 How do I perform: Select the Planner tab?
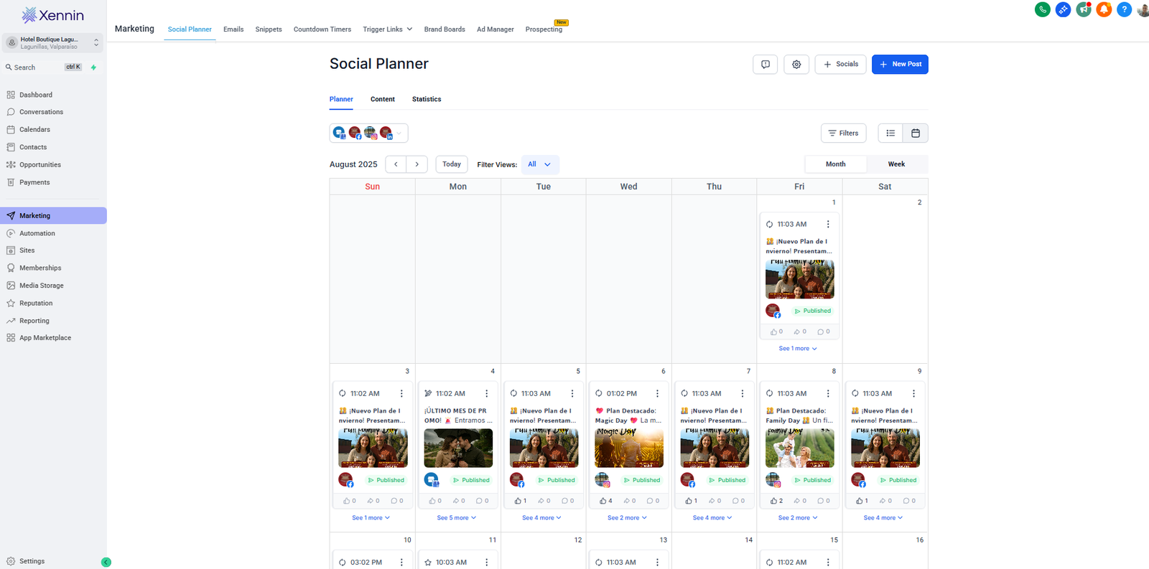[x=341, y=100]
